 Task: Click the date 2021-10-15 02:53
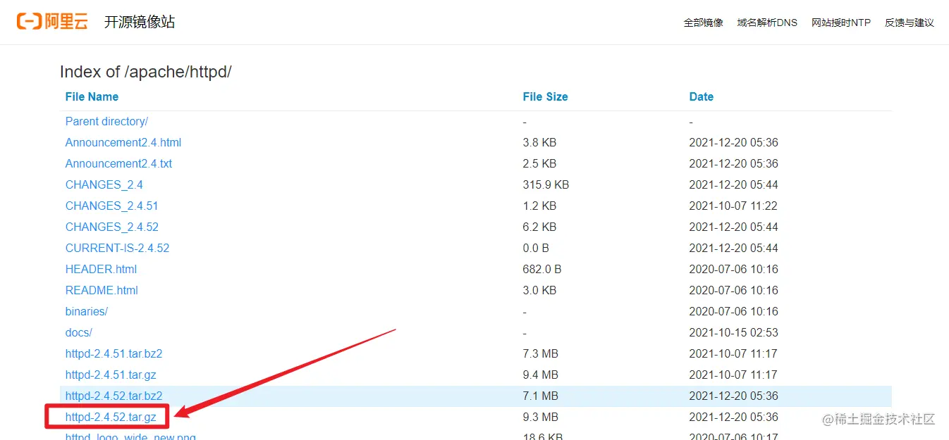[733, 332]
